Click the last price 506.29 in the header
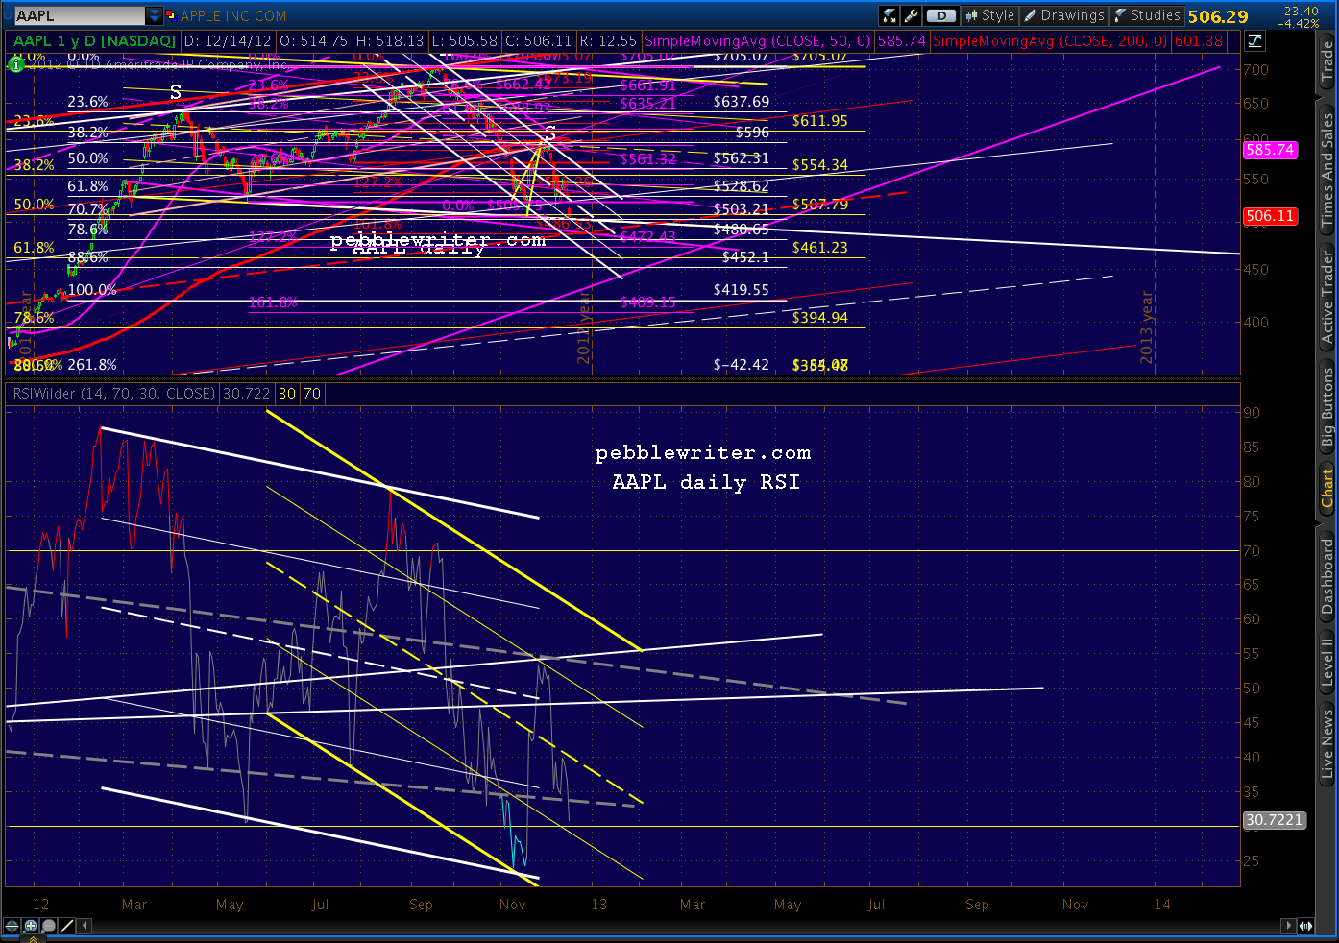Viewport: 1339px width, 943px height. click(1218, 16)
